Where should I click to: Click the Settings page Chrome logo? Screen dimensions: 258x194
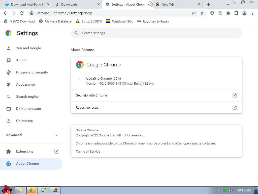(x=8, y=33)
